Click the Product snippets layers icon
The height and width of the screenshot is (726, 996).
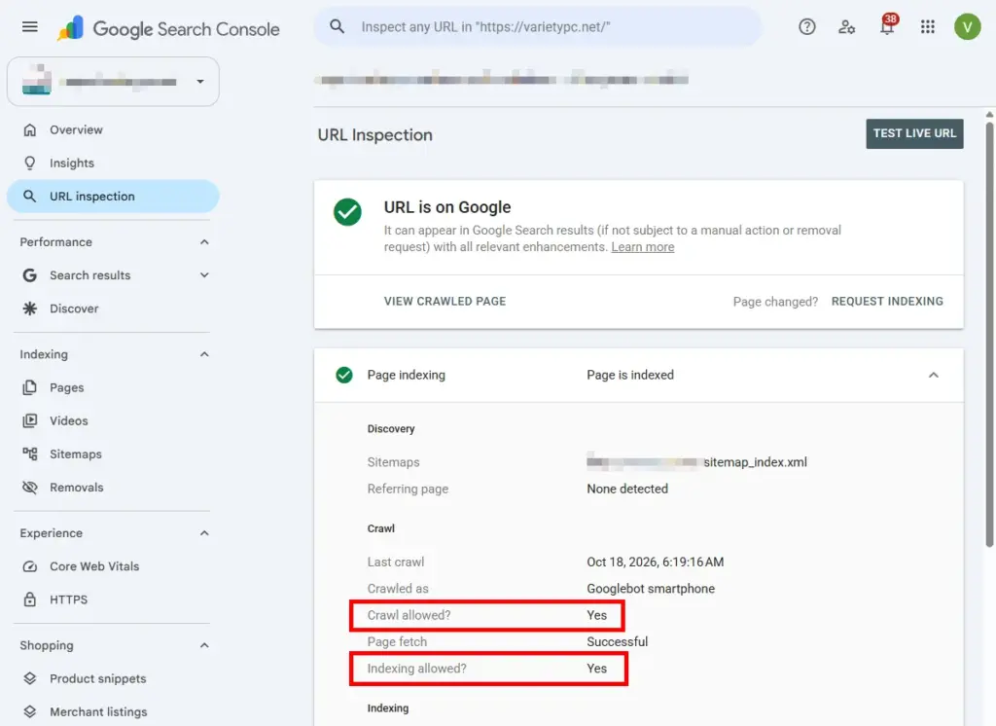(x=30, y=678)
